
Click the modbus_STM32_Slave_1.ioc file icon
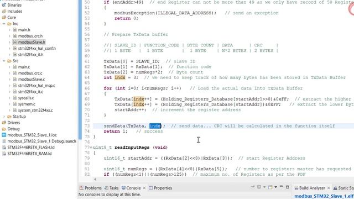pos(4,135)
